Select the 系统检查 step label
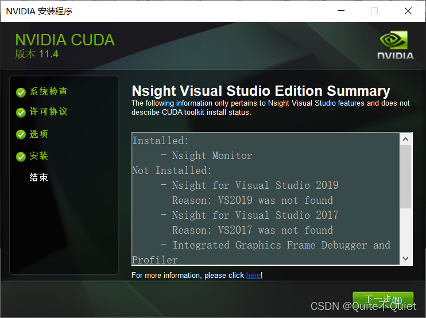Screen dimensions: 426x318 [49, 91]
